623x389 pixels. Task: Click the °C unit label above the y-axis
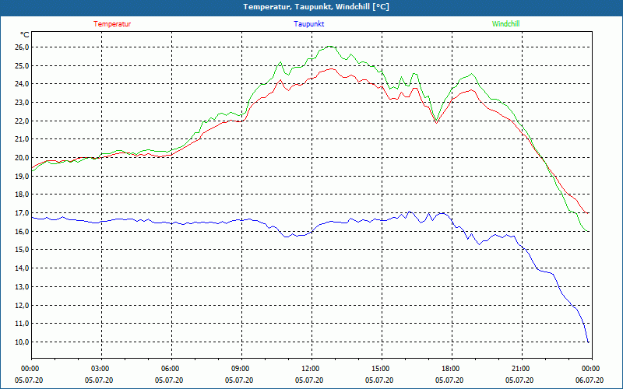point(25,35)
